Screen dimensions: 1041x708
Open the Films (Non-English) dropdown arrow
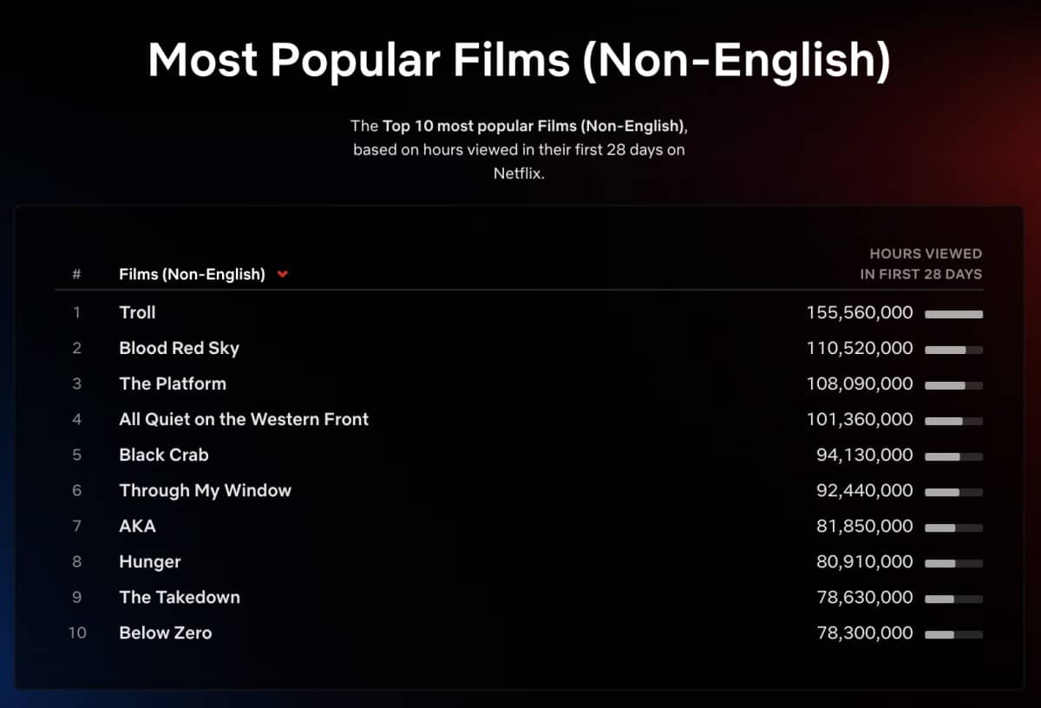coord(282,274)
